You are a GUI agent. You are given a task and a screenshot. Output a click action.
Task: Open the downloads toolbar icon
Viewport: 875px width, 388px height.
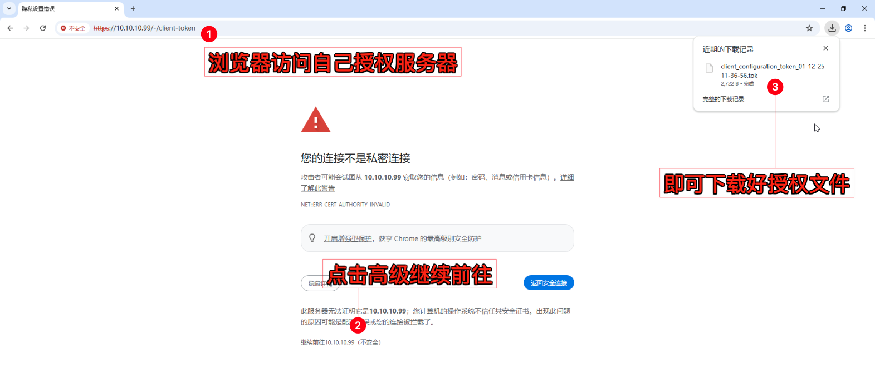tap(832, 28)
